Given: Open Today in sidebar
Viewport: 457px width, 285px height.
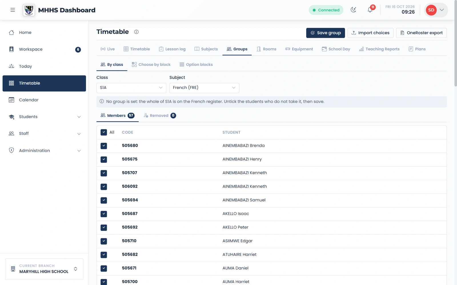Looking at the screenshot, I should pos(44,66).
